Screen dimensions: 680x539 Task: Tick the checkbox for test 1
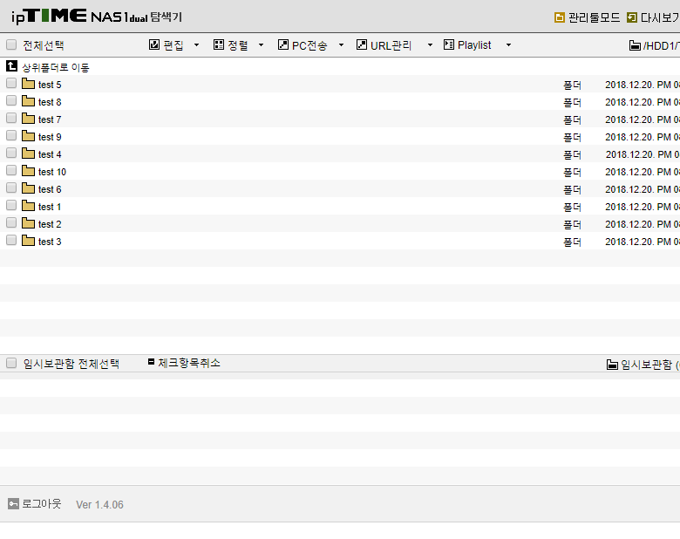point(11,205)
